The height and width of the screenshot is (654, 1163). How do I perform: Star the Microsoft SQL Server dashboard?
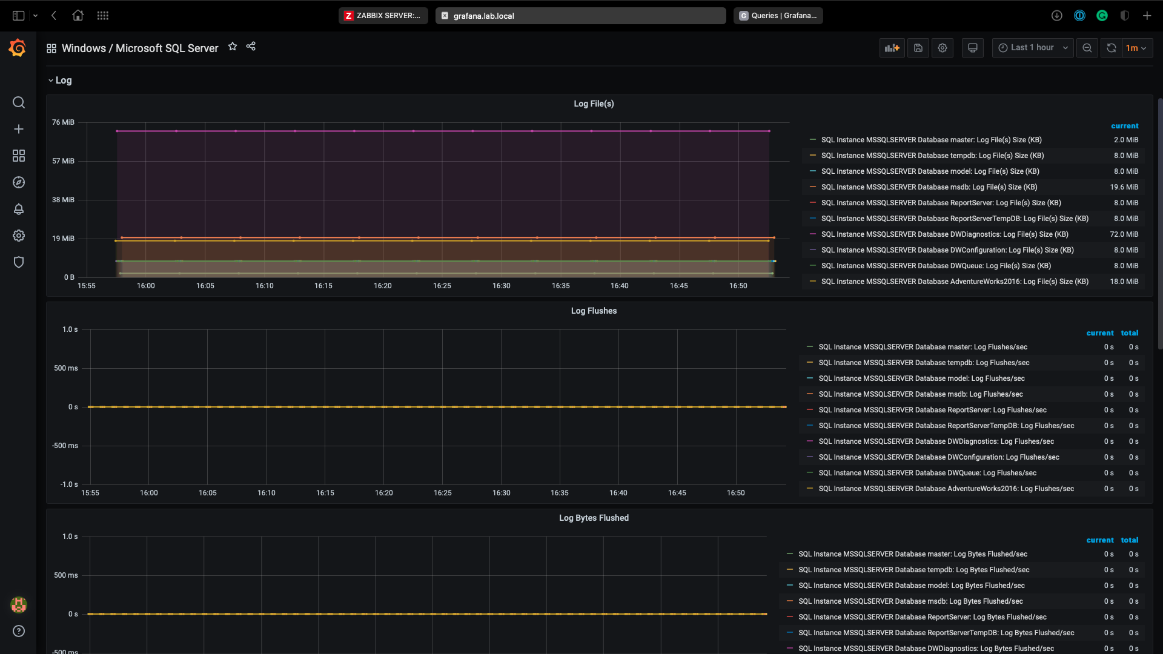point(233,47)
